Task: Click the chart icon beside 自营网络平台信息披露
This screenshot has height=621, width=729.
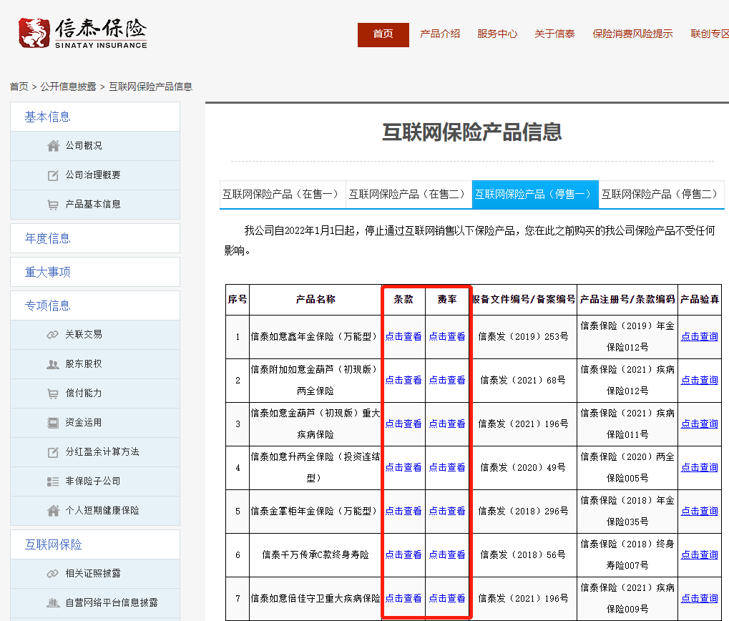Action: tap(53, 603)
